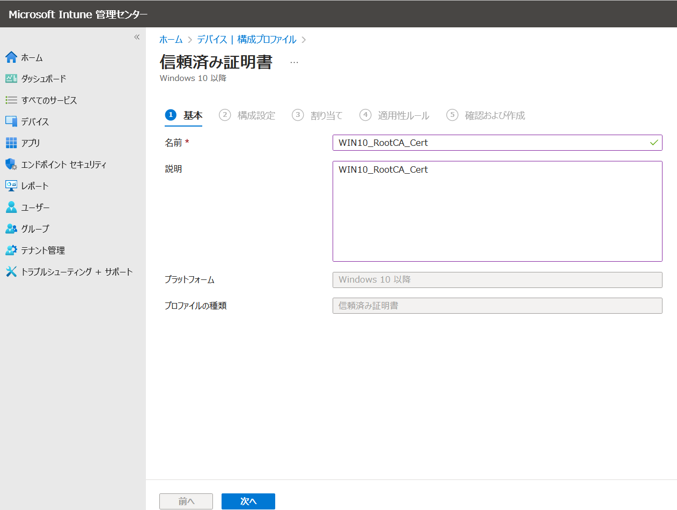Image resolution: width=677 pixels, height=510 pixels.
Task: Go to the 確認および作成 step tab
Action: (485, 115)
